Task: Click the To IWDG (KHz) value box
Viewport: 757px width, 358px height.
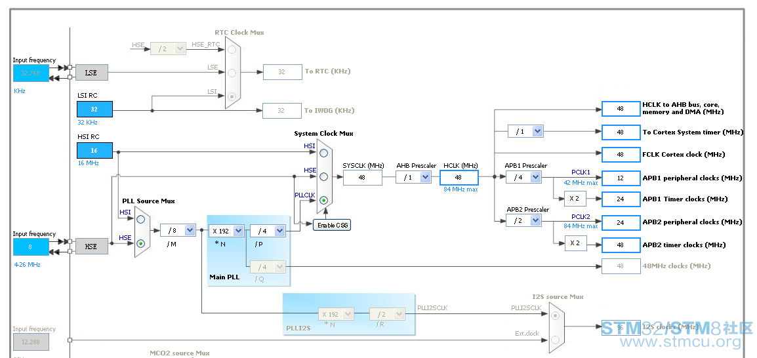Action: click(x=282, y=111)
